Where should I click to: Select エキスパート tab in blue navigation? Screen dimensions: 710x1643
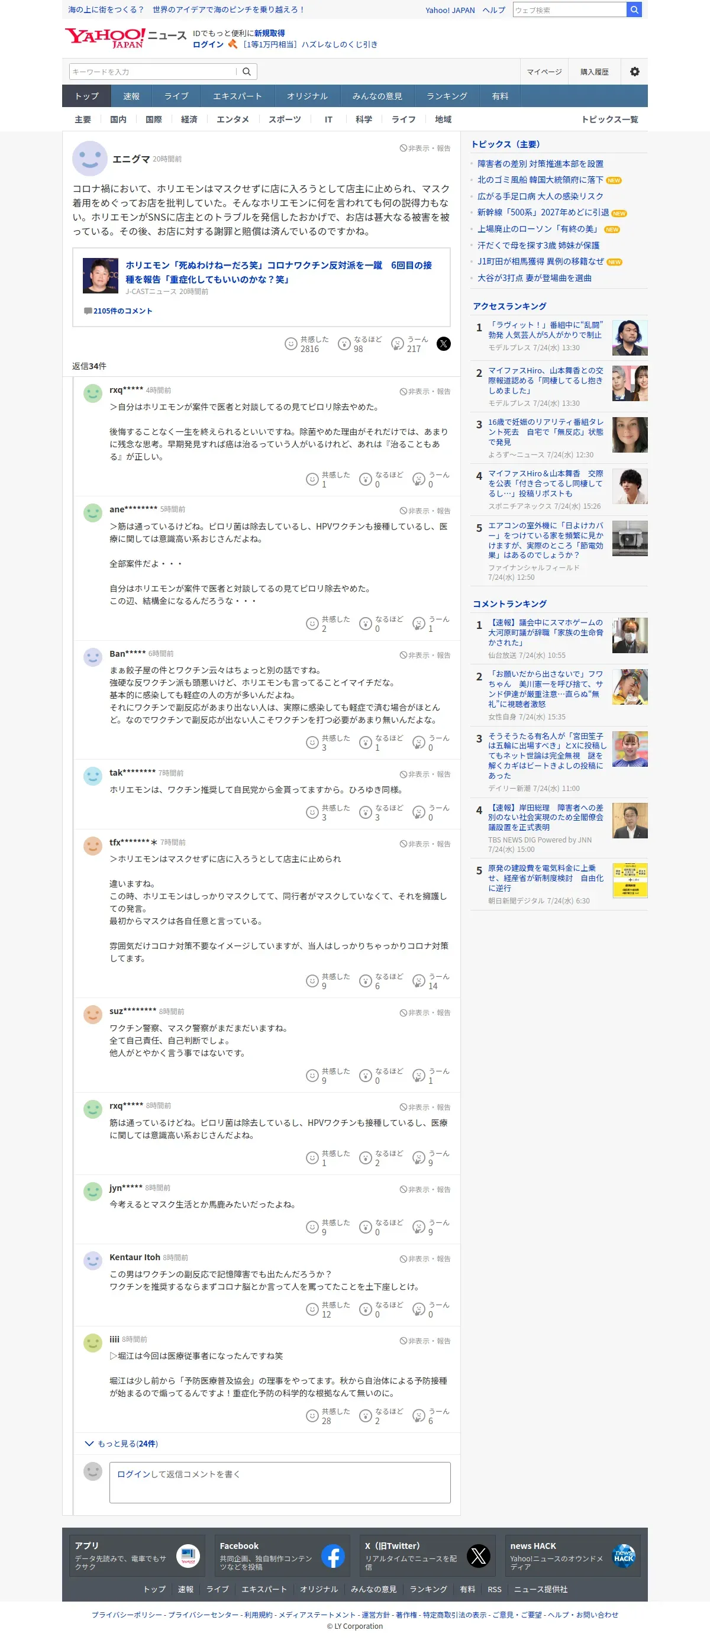pyautogui.click(x=237, y=96)
